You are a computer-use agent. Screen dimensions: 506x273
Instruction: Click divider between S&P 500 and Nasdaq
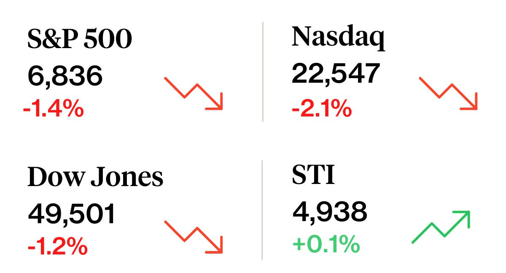tap(263, 72)
